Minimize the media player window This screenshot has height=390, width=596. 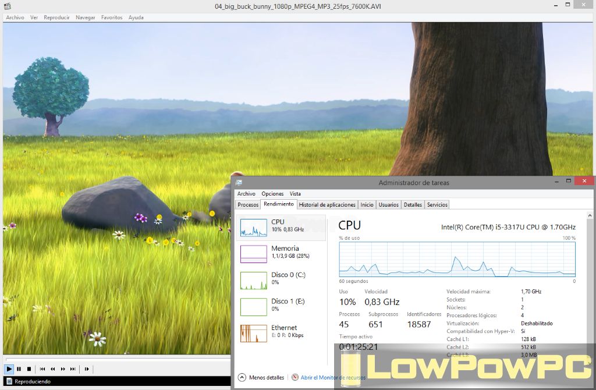[555, 6]
